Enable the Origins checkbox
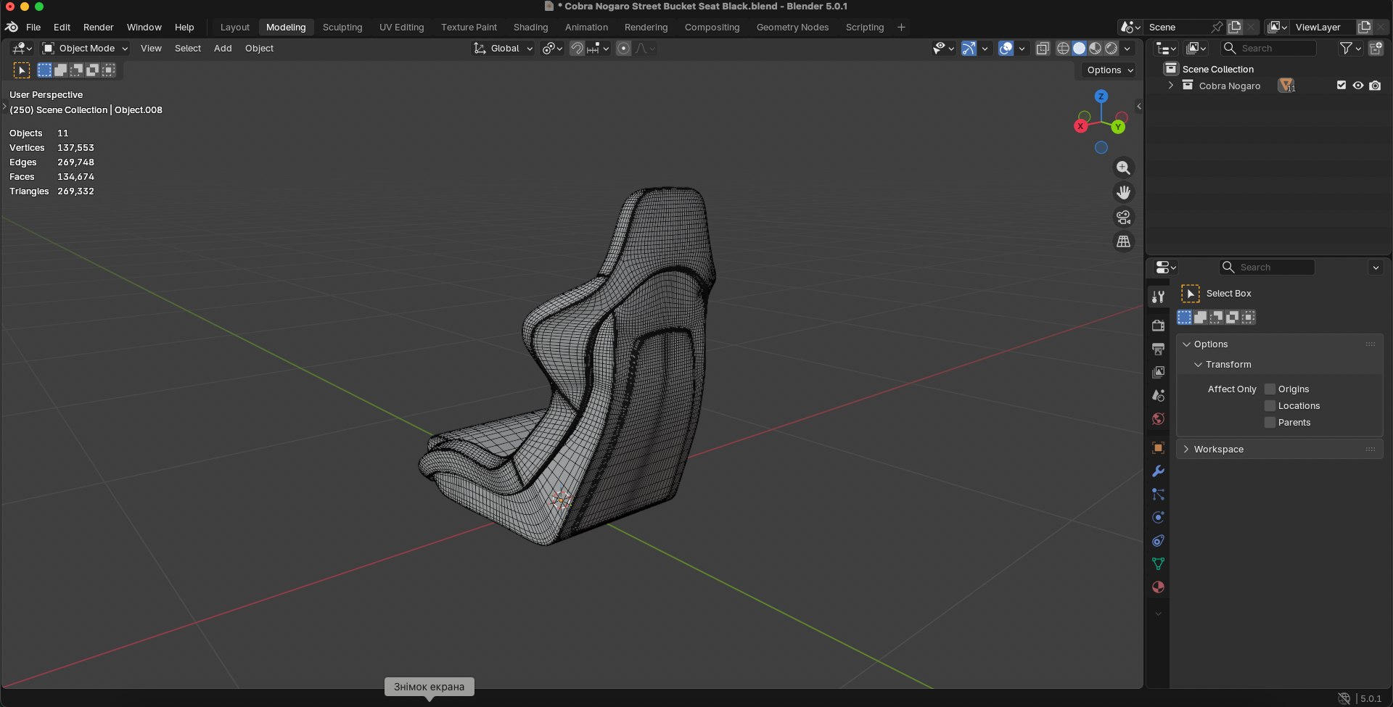Screen dimensions: 1393x707 tap(1270, 389)
